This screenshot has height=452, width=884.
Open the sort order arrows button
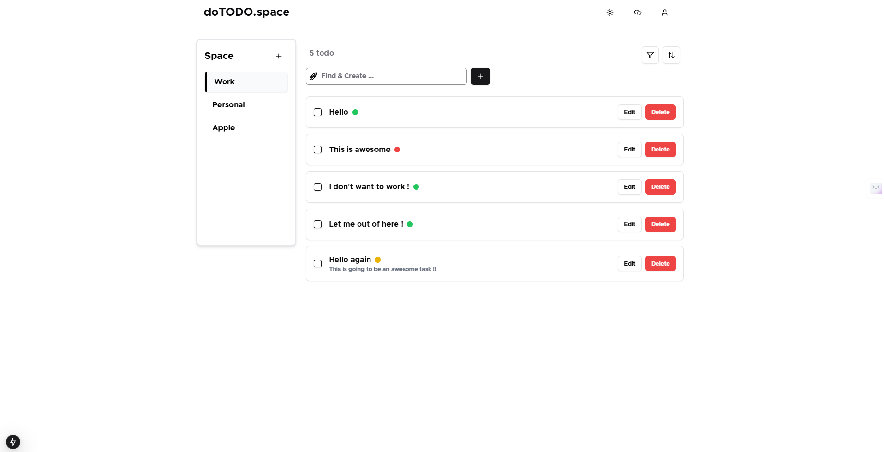pyautogui.click(x=671, y=55)
